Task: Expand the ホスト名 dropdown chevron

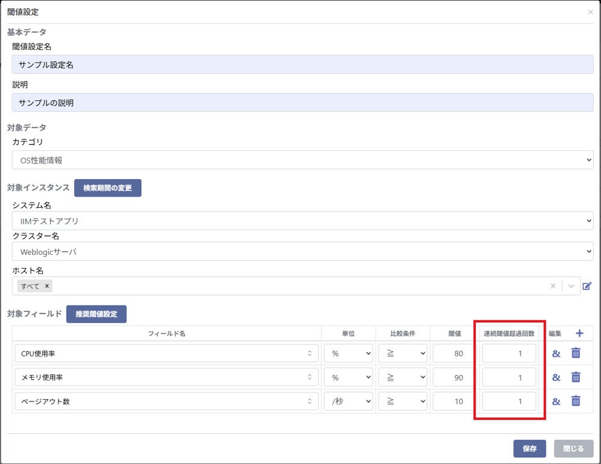Action: coord(571,286)
